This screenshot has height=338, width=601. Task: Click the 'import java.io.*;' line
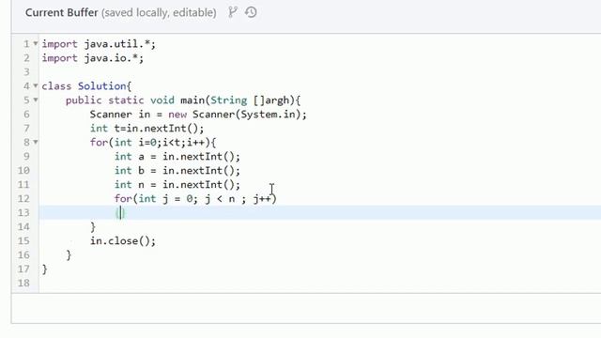[93, 58]
